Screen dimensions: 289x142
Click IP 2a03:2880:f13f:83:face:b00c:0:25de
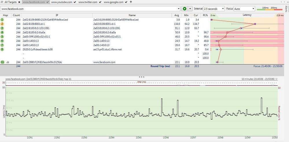tap(42, 62)
